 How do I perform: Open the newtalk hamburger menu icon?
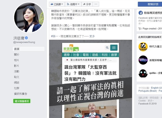[x=114, y=48]
